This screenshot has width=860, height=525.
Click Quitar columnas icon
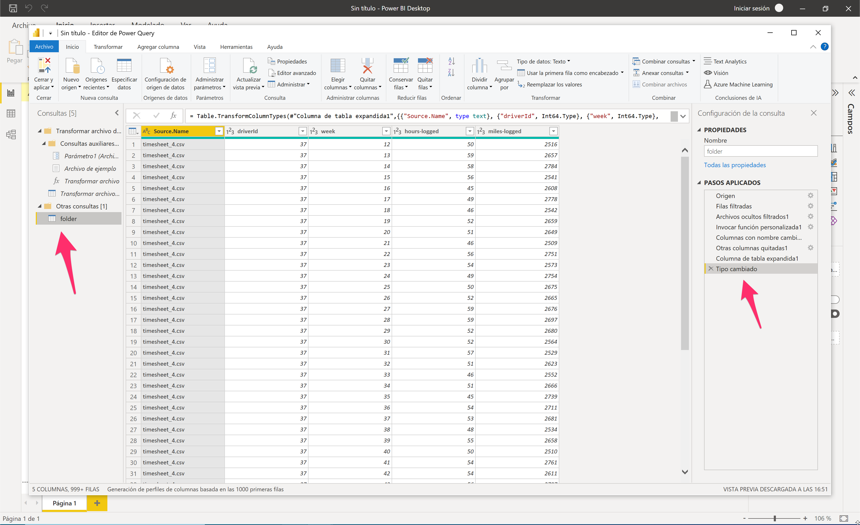click(367, 65)
